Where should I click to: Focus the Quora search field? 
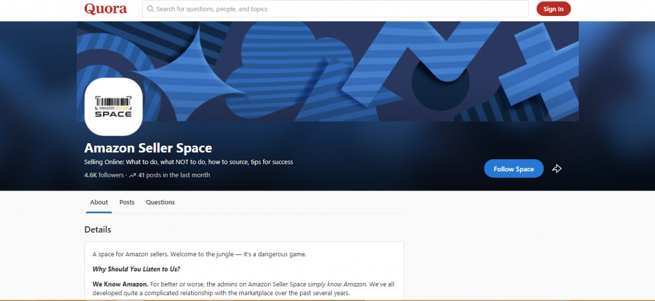[x=335, y=9]
